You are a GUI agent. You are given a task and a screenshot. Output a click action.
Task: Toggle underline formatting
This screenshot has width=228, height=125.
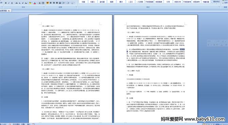pos(12,3)
